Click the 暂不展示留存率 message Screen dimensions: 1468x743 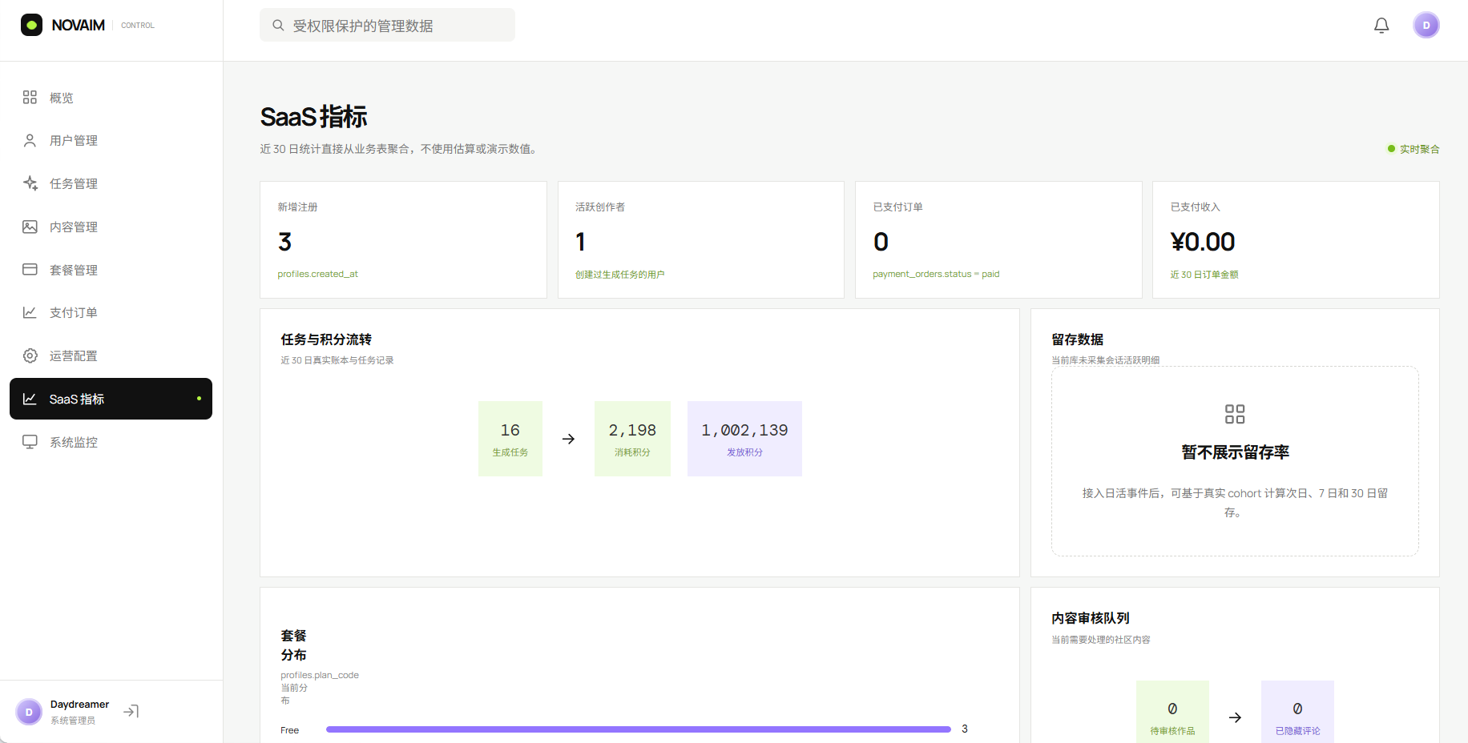coord(1235,452)
